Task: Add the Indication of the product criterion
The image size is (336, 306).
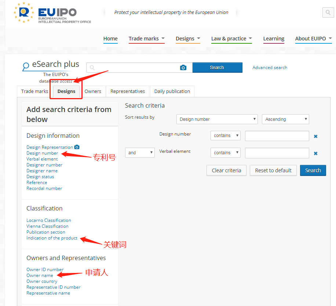Action: click(x=52, y=238)
